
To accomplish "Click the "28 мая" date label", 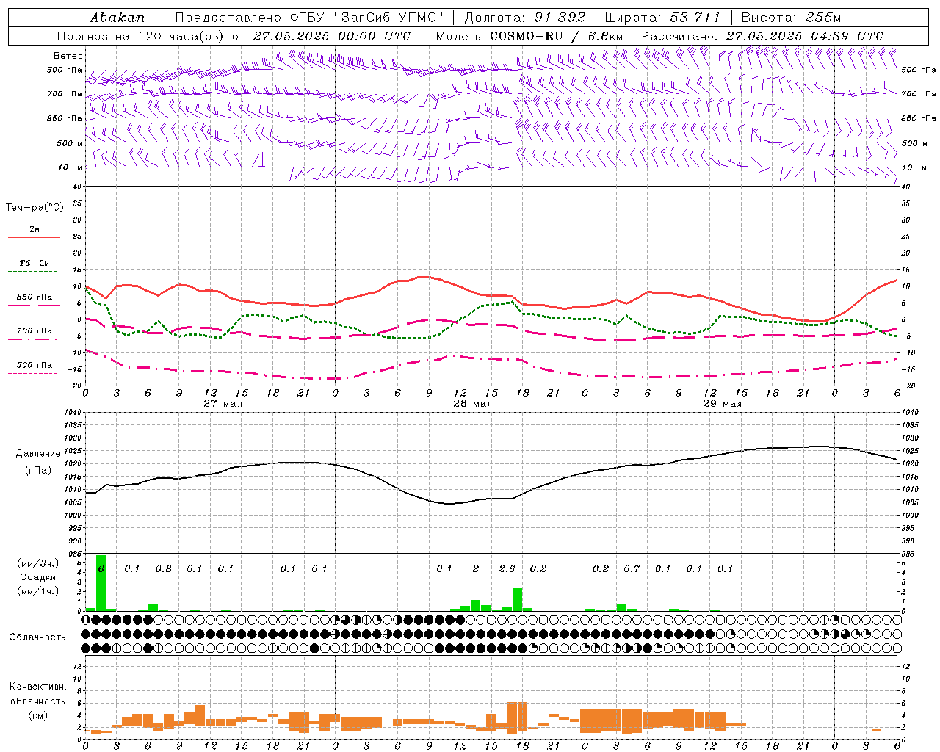I will point(472,404).
